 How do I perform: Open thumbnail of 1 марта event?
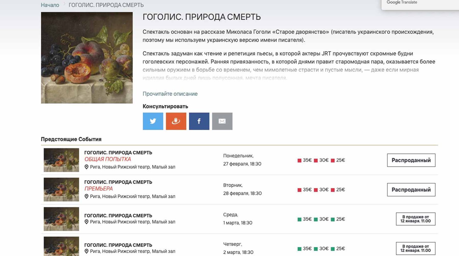click(x=61, y=219)
